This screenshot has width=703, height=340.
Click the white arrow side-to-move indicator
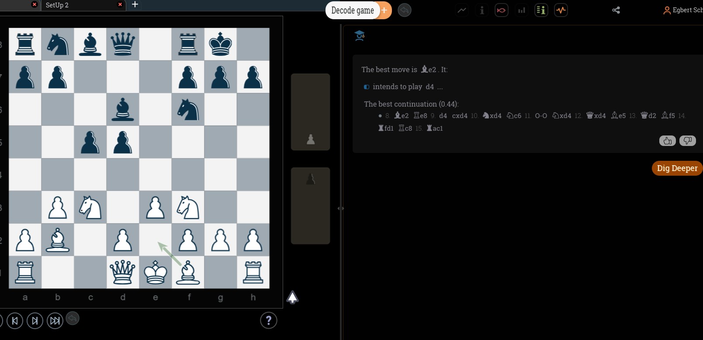point(292,297)
